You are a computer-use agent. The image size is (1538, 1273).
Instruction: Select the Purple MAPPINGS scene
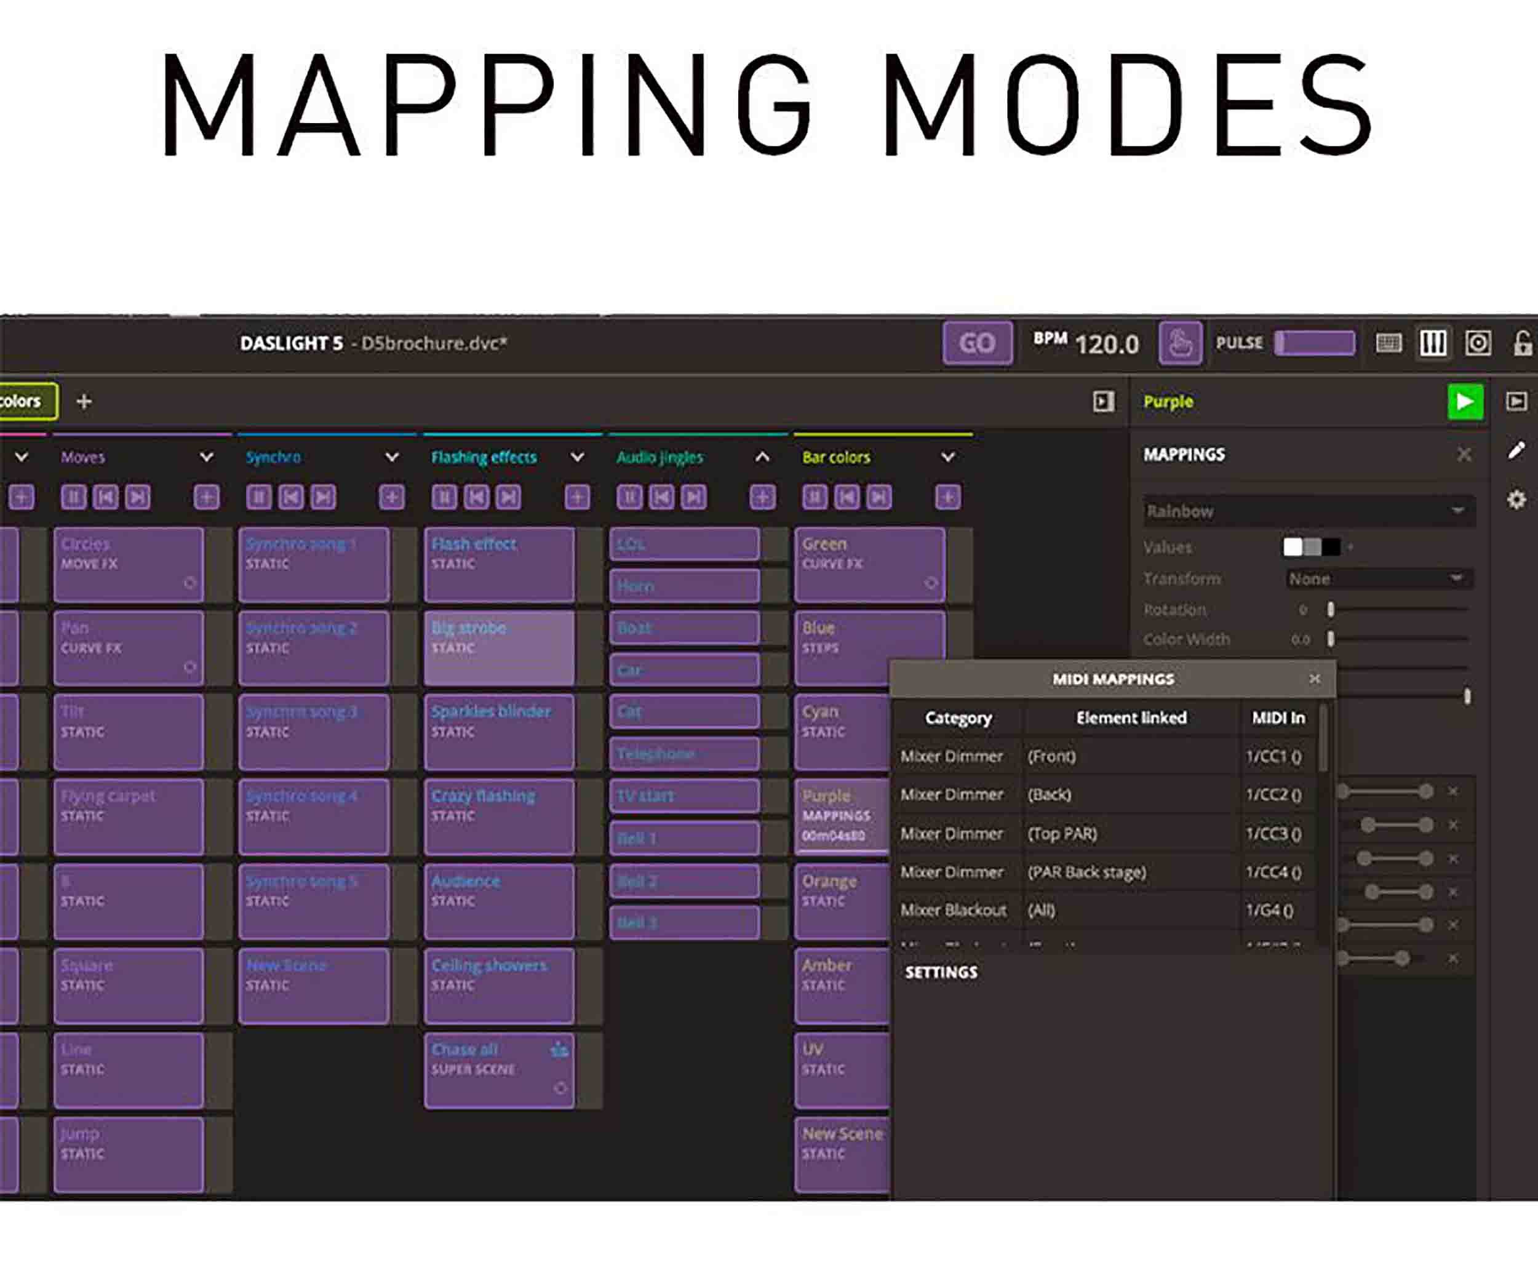tap(842, 816)
